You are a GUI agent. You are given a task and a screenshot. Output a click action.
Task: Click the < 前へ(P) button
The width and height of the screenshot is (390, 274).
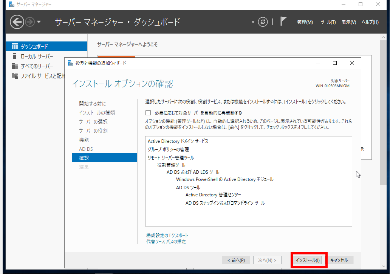[x=236, y=260]
